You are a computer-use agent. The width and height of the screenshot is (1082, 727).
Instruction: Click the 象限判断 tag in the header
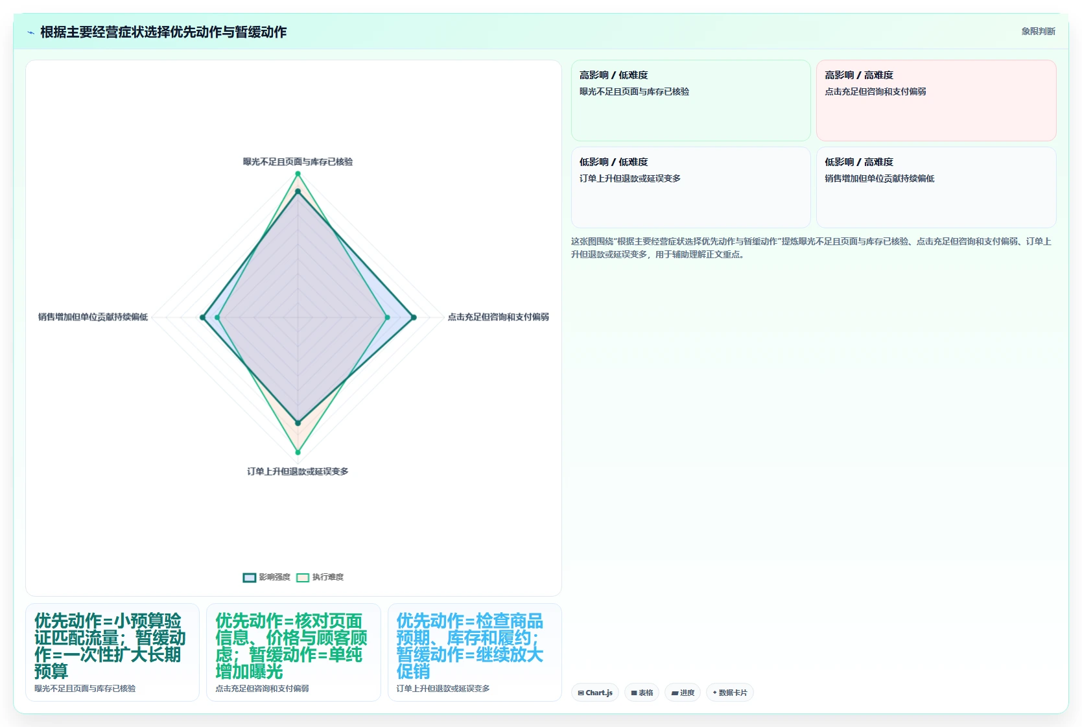tap(1038, 31)
